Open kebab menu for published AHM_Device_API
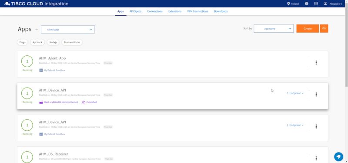Image resolution: width=348 pixels, height=163 pixels. (316, 95)
